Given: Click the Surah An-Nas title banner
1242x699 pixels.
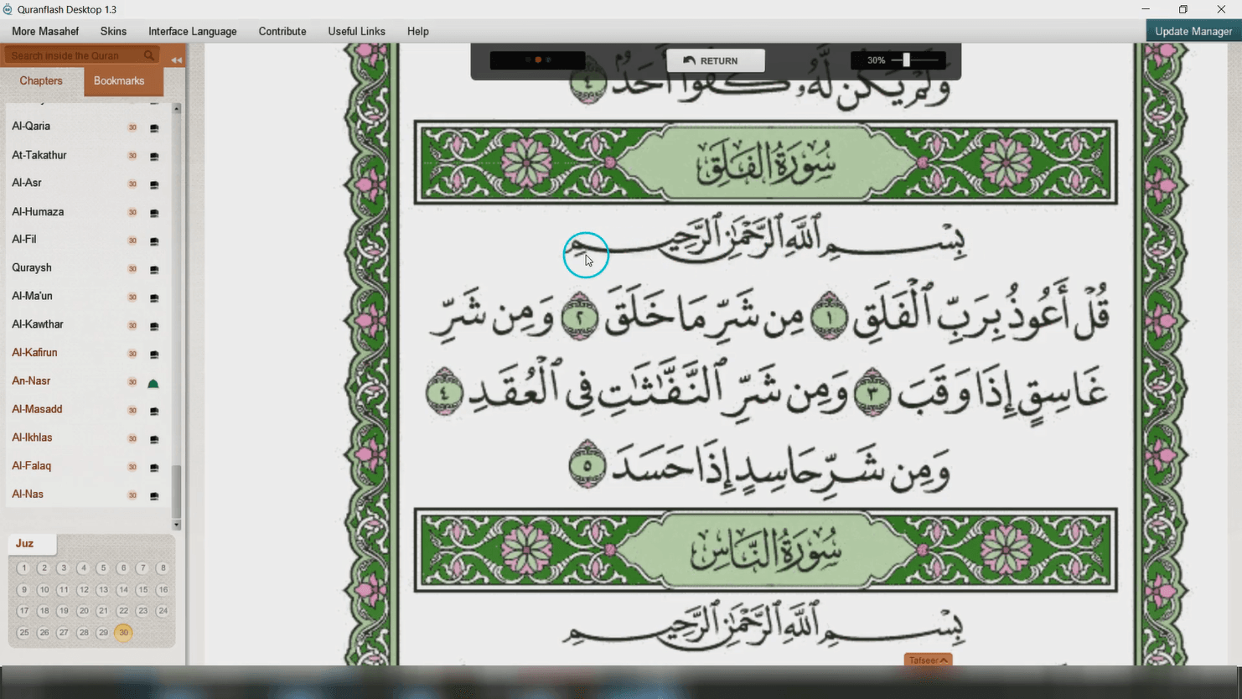Looking at the screenshot, I should (x=765, y=550).
